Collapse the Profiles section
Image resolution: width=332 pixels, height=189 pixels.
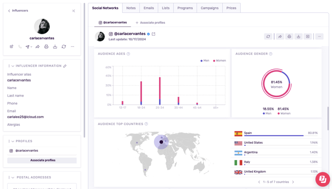[13, 141]
